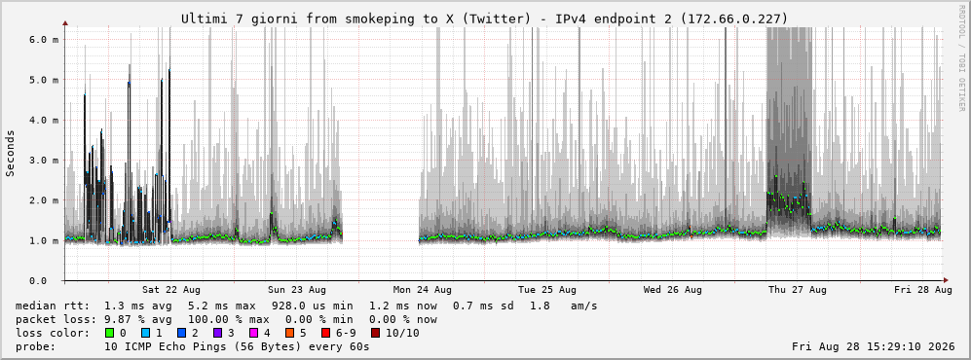Viewport: 971px width, 360px height.
Task: Click the 'Sun 23 Aug' date label
Action: 297,290
